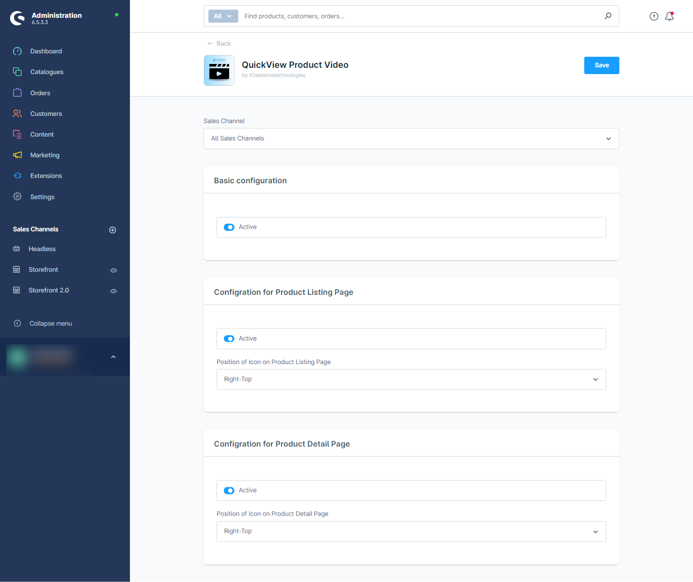Click the Content layout icon
The width and height of the screenshot is (693, 582).
(x=17, y=134)
